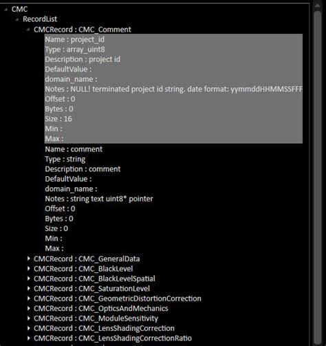The image size is (326, 346).
Task: Expand CMCRecord : CMC_LensShadingCorrection
Action: (x=28, y=328)
